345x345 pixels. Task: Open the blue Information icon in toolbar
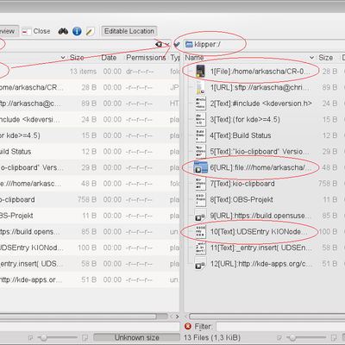[77, 31]
